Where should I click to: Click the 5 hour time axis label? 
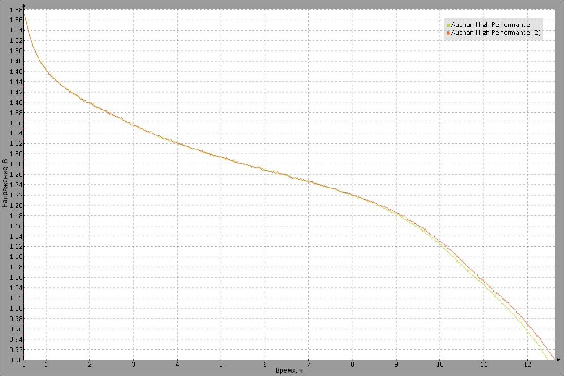(x=221, y=364)
